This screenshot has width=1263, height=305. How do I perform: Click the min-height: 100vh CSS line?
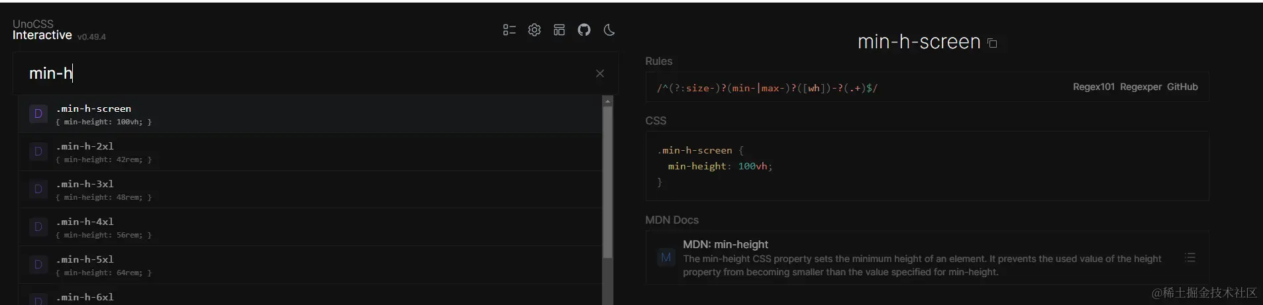pos(720,166)
